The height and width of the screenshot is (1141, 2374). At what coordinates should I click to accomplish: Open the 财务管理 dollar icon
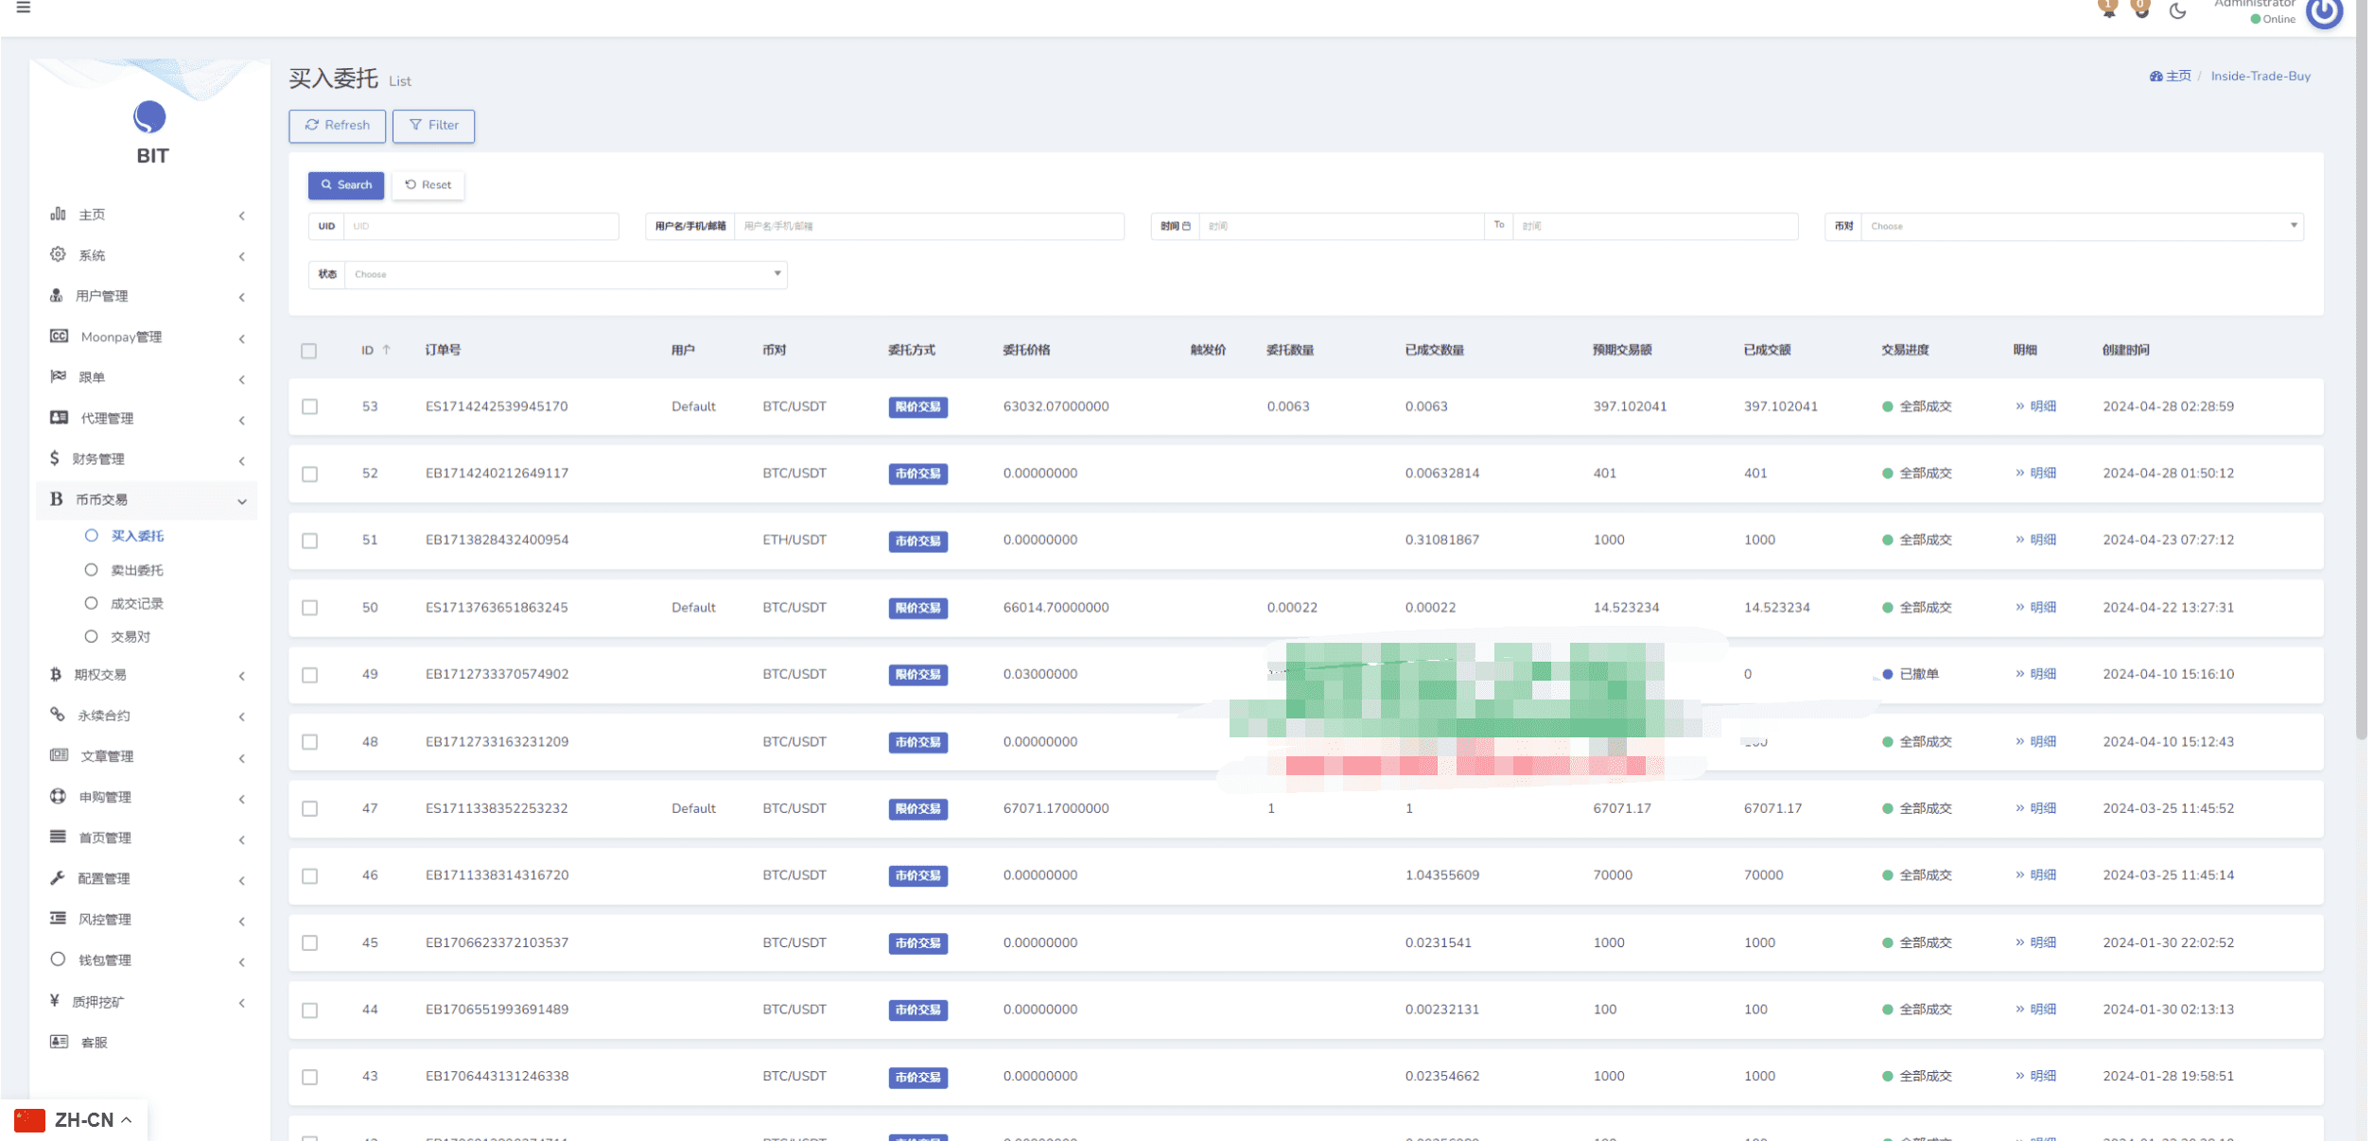coord(55,458)
